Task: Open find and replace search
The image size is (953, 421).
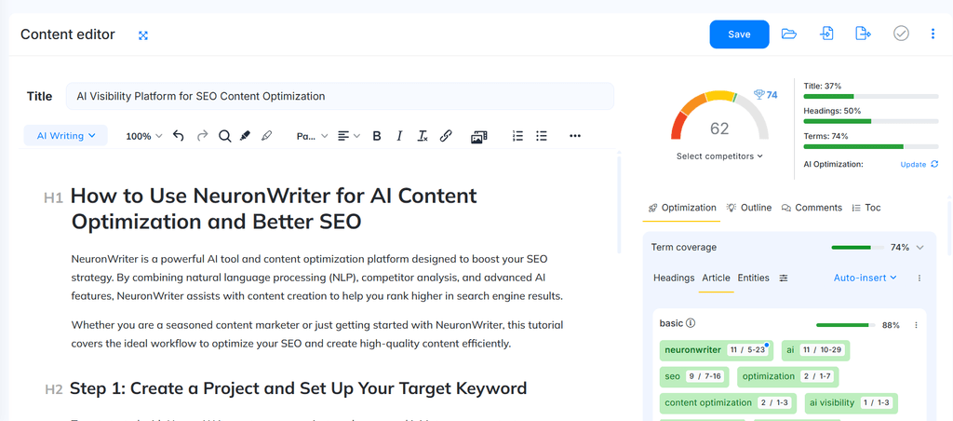Action: [225, 136]
